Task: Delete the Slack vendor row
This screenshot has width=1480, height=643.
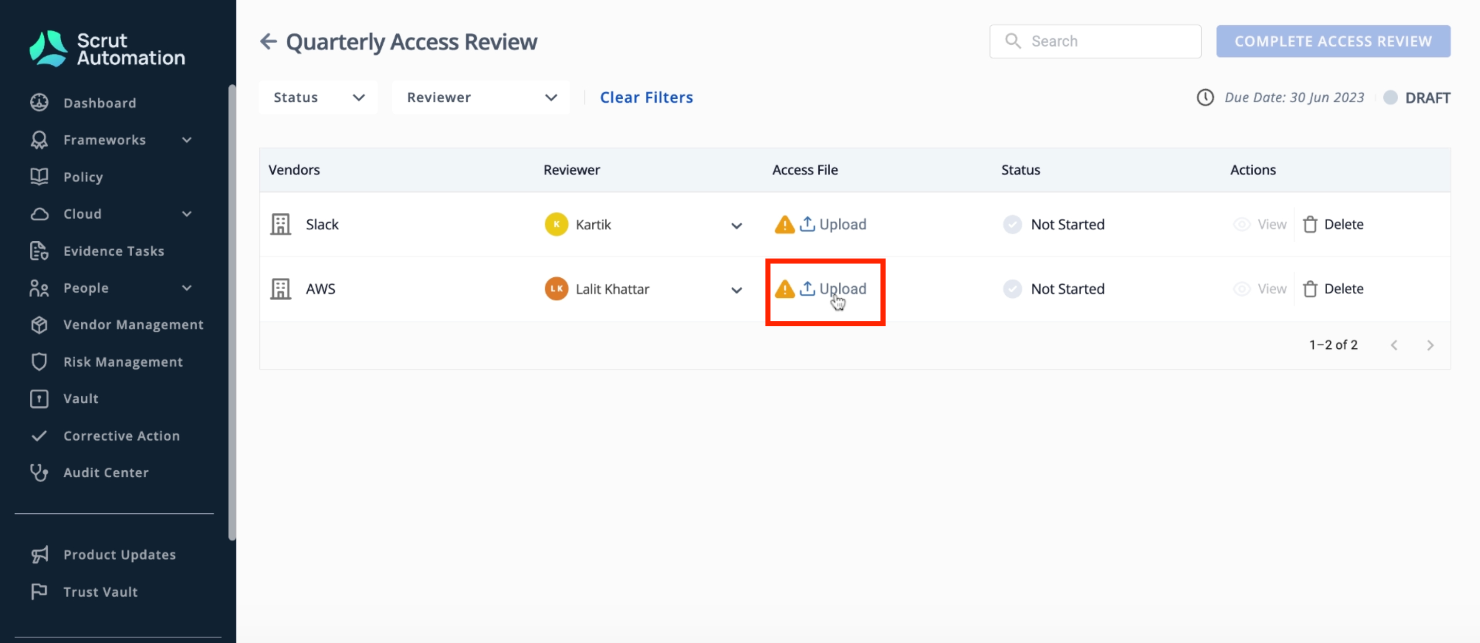Action: pos(1333,224)
